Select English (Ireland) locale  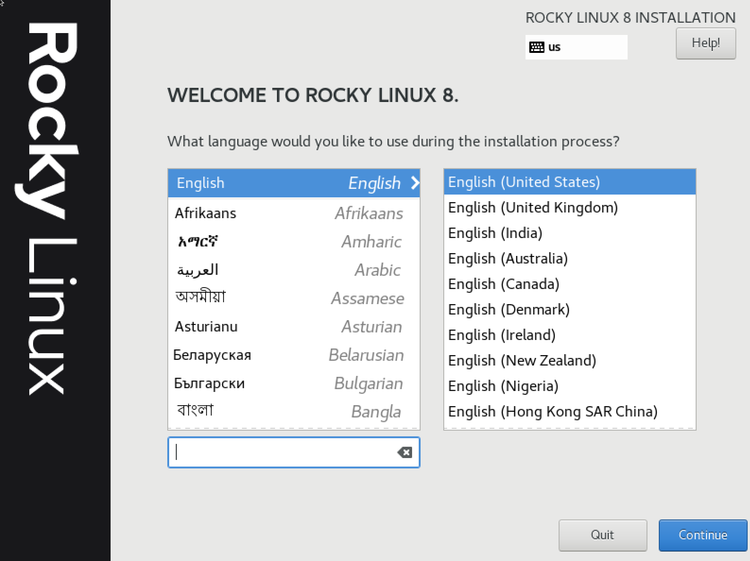tap(569, 335)
